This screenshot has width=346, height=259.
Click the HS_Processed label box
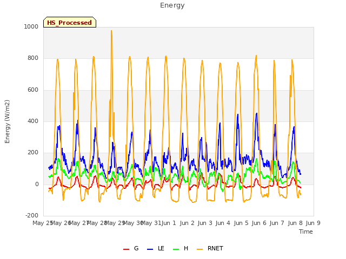tap(70, 22)
